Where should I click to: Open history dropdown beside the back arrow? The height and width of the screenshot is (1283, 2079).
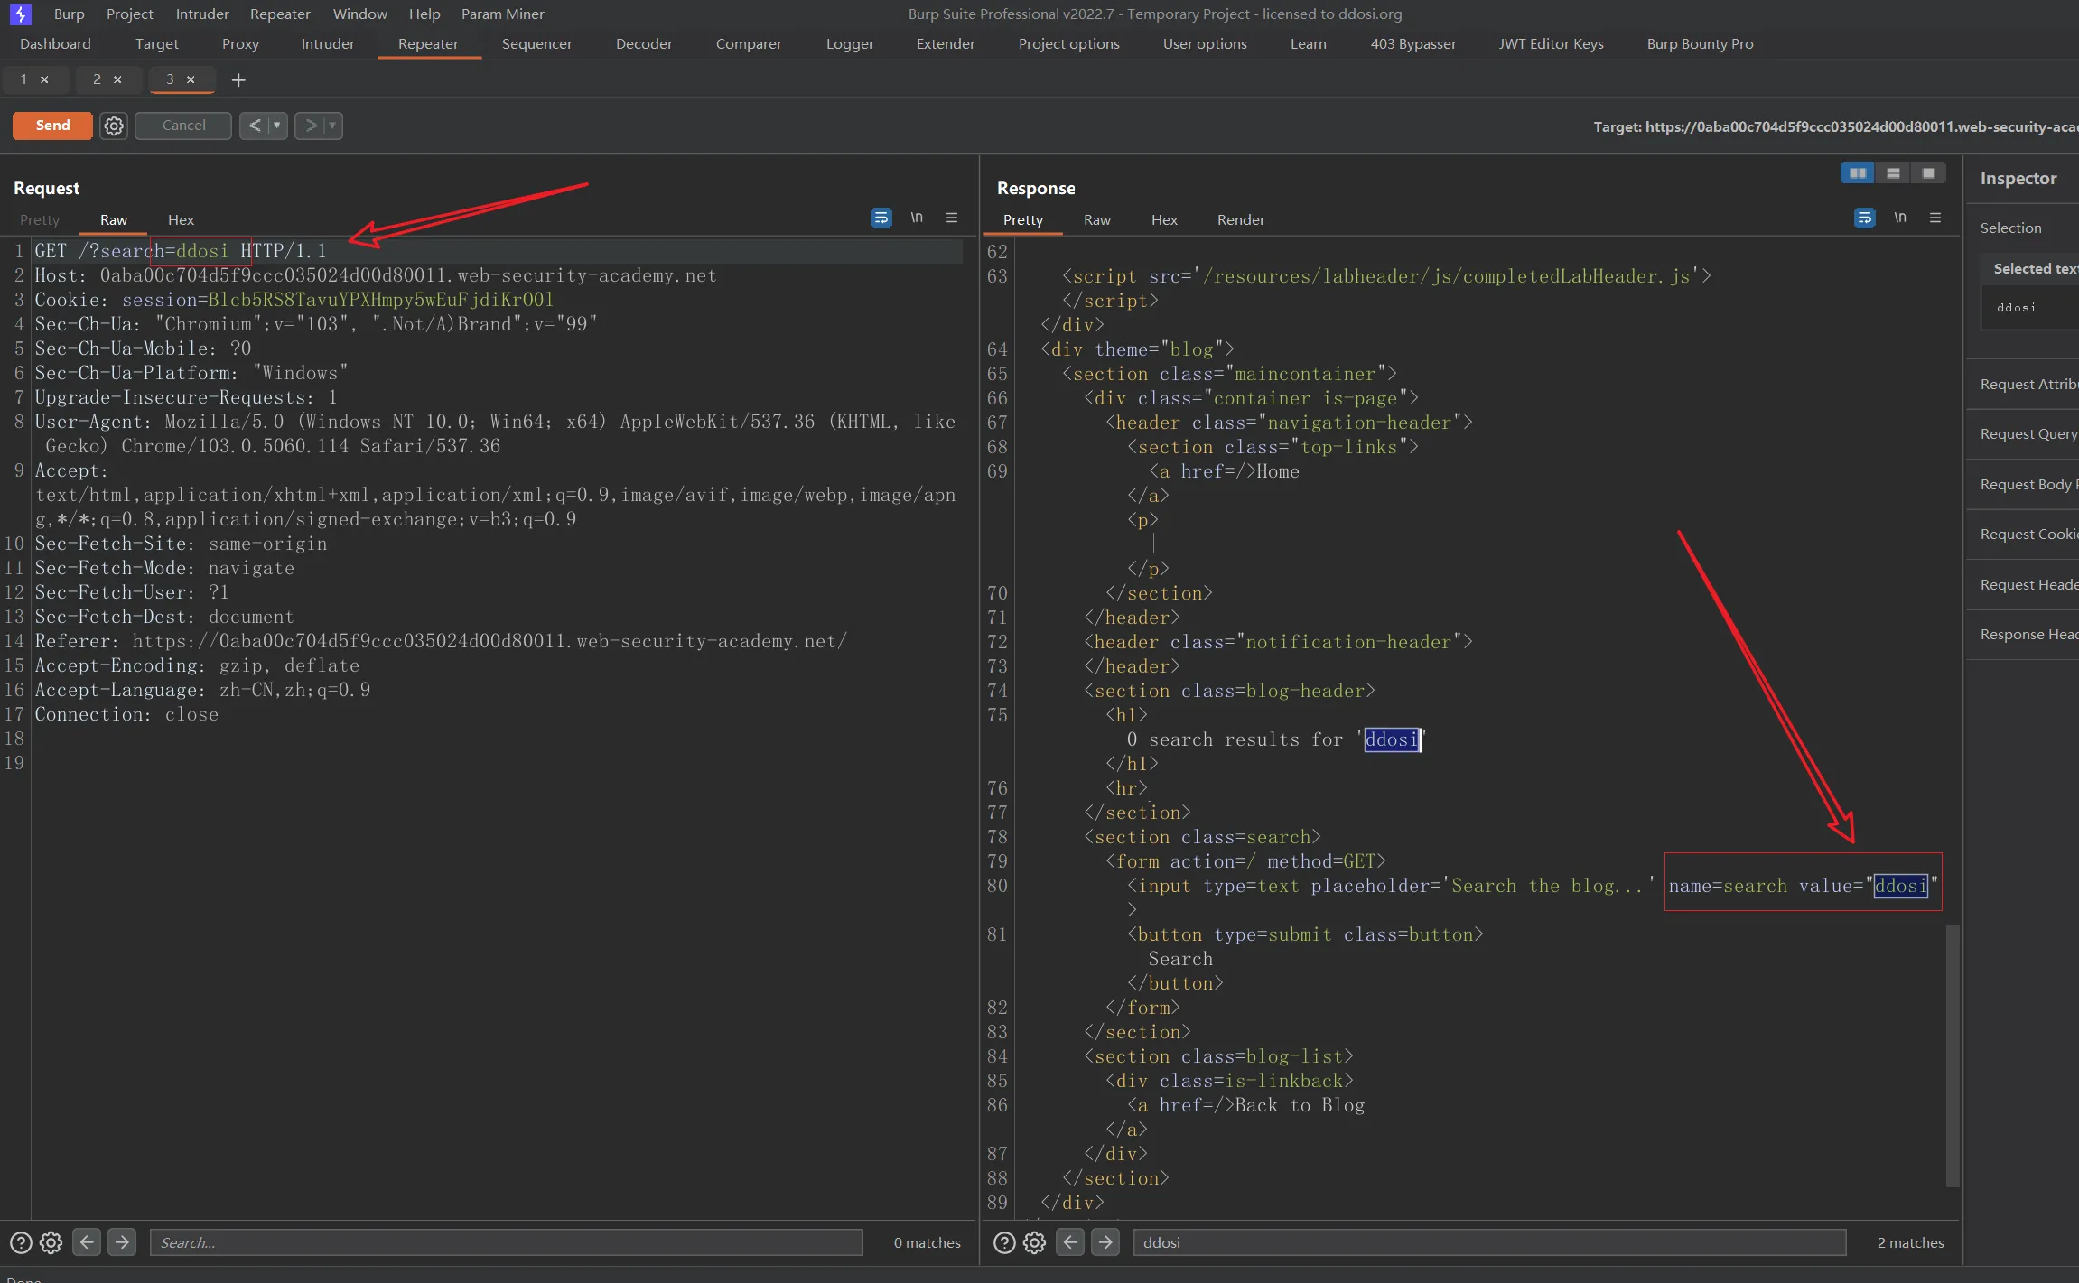[277, 126]
